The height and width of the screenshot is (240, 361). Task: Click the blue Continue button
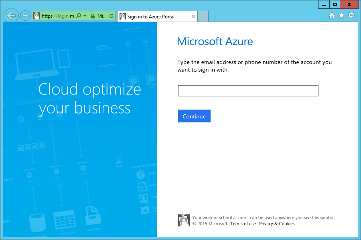(194, 116)
